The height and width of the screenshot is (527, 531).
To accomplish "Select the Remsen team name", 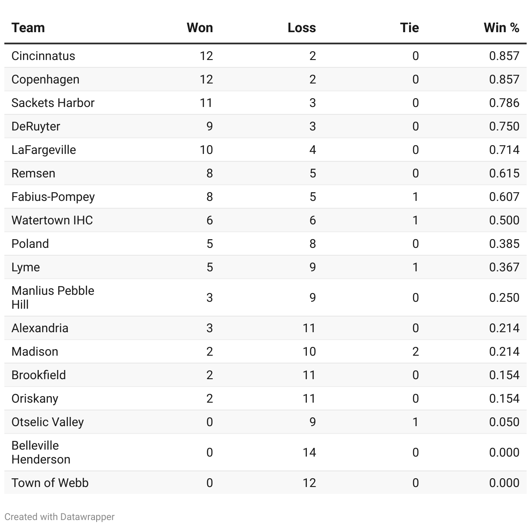I will click(33, 173).
